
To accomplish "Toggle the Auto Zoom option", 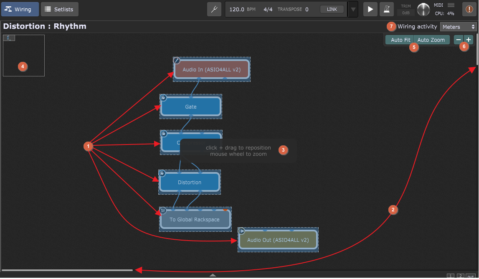I will coord(431,40).
